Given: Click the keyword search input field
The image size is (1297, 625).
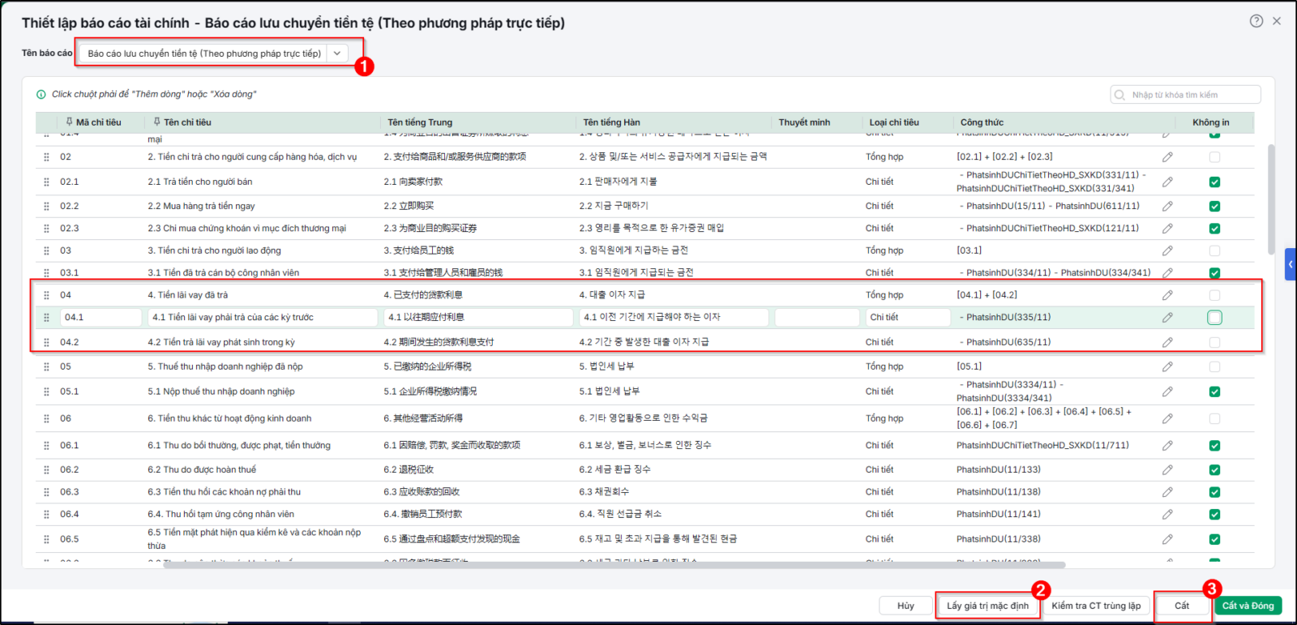Looking at the screenshot, I should (1185, 95).
